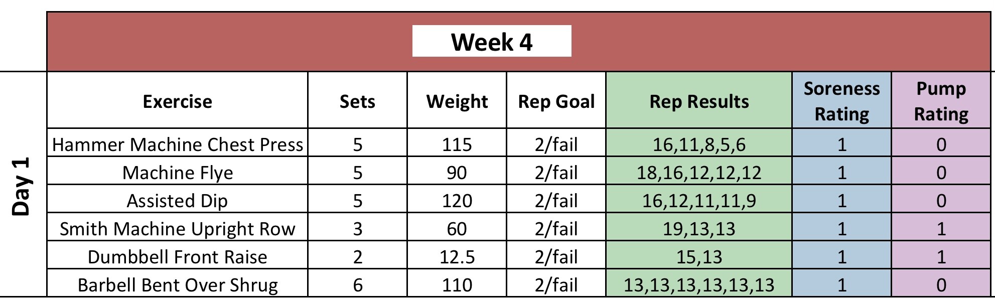
Task: Select the green Rep Results header
Action: coord(698,101)
